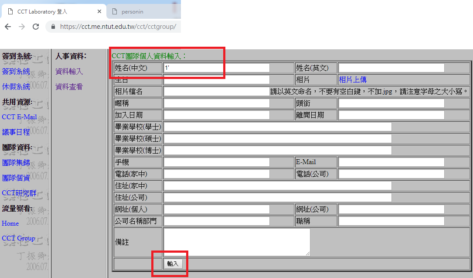
Task: Focus the 暱稱 input field
Action: pos(216,103)
